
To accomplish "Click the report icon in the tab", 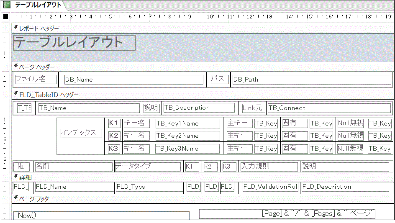I will click(7, 5).
